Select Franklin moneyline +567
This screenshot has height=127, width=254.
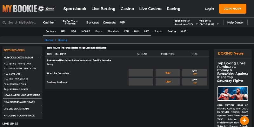pyautogui.click(x=168, y=73)
